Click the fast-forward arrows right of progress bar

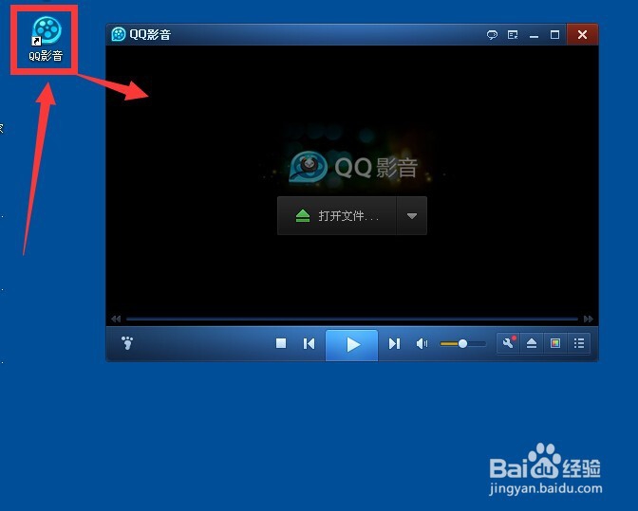588,319
